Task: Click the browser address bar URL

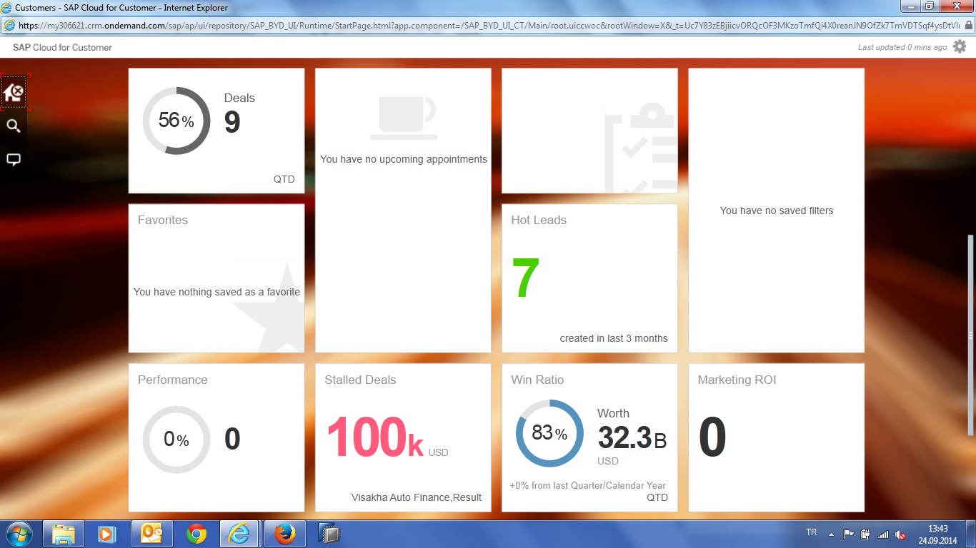Action: tap(486, 26)
